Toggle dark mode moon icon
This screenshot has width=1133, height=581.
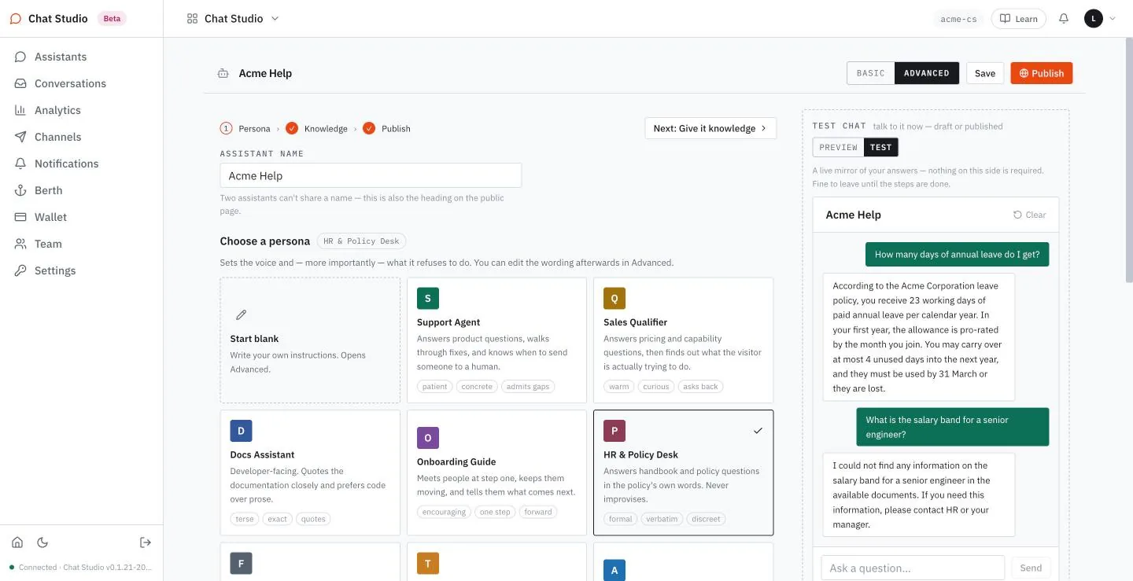point(42,542)
